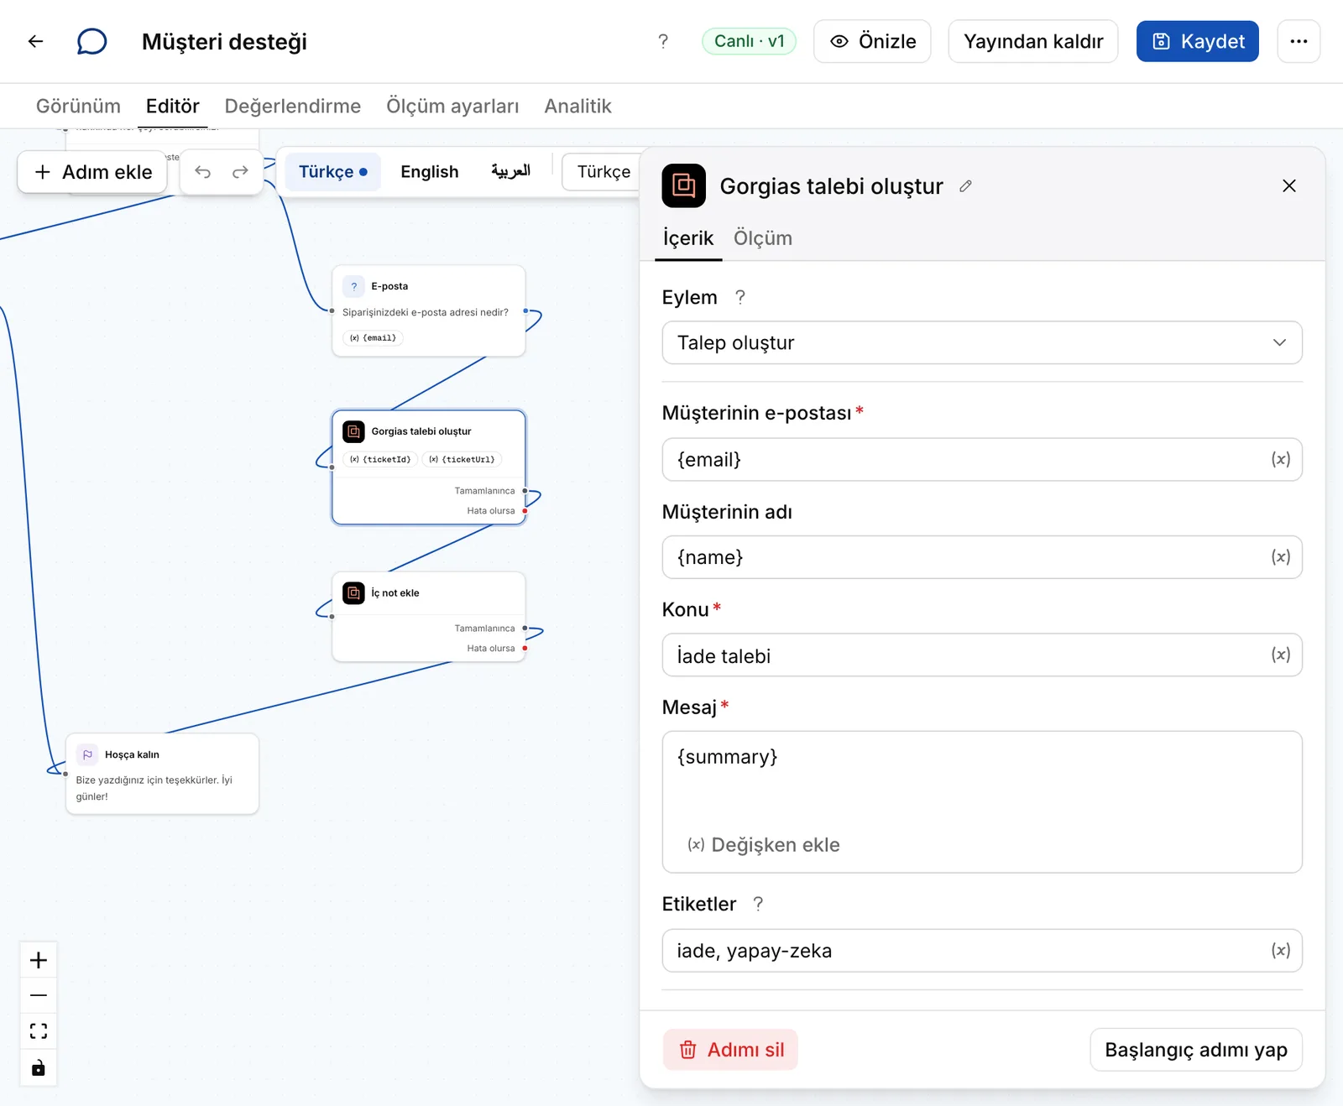Viewport: 1343px width, 1106px height.
Task: Toggle the canvas lock icon
Action: tap(39, 1067)
